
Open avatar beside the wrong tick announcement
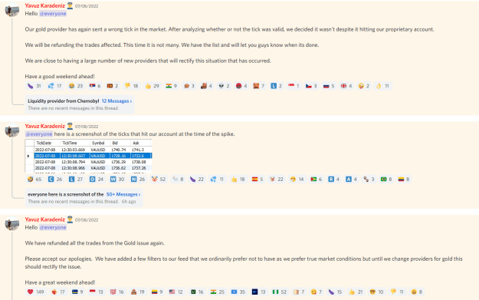[x=12, y=10]
